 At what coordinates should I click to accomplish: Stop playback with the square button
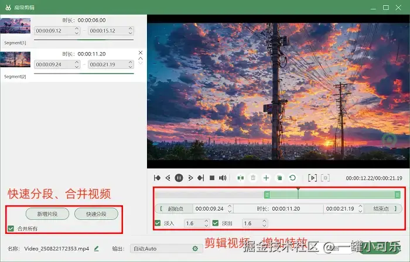point(212,178)
